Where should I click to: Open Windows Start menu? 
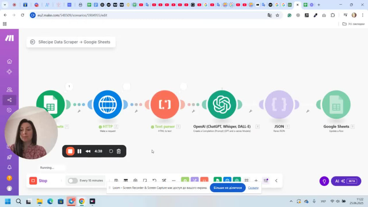pos(8,201)
